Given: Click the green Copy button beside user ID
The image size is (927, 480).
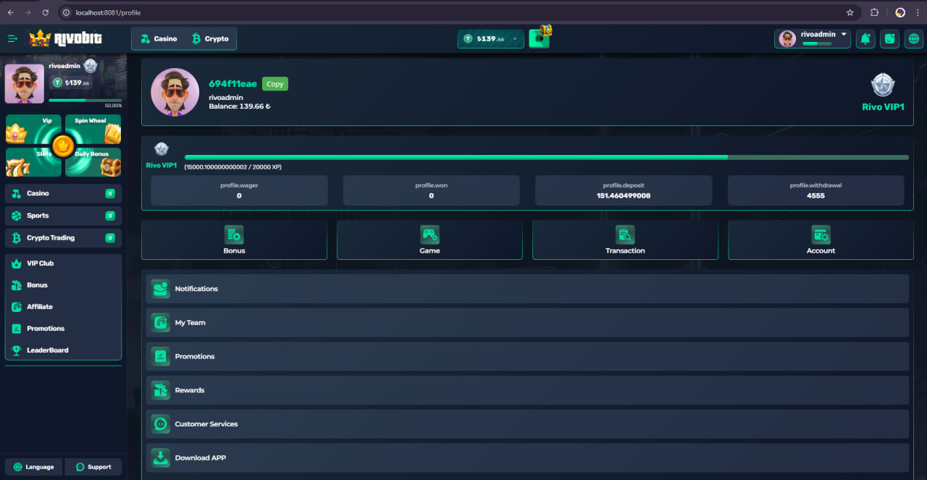Looking at the screenshot, I should tap(274, 84).
